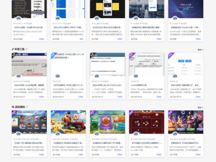Screen dimensions: 216x162
Task: Open the 社区交友 post title link
Action: [x=107, y=27]
